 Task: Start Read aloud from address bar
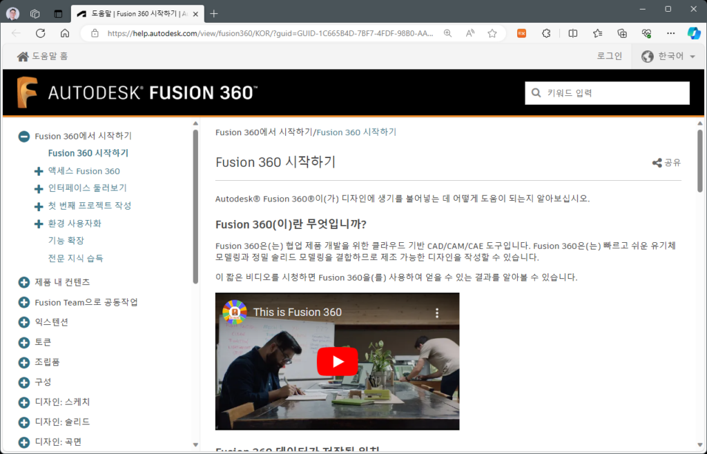469,33
